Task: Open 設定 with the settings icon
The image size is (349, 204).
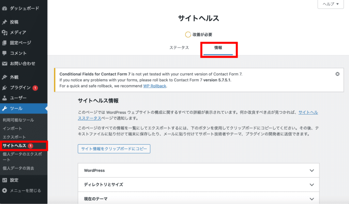Action: tap(4, 180)
